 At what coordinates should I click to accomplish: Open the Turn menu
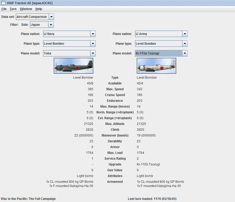13,9
